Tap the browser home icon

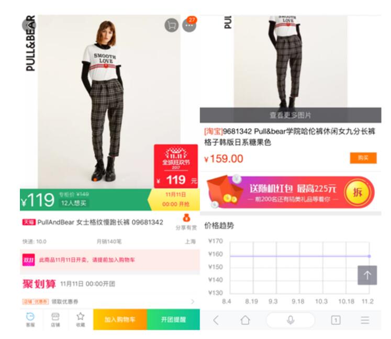tap(245, 320)
